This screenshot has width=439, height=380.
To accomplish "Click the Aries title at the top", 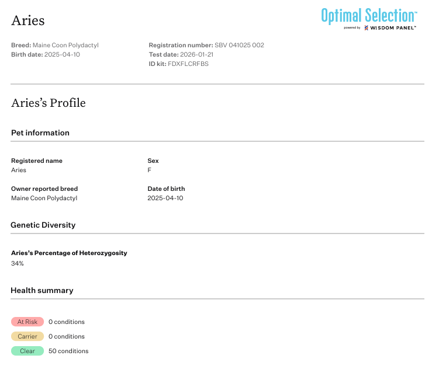I will tap(28, 20).
